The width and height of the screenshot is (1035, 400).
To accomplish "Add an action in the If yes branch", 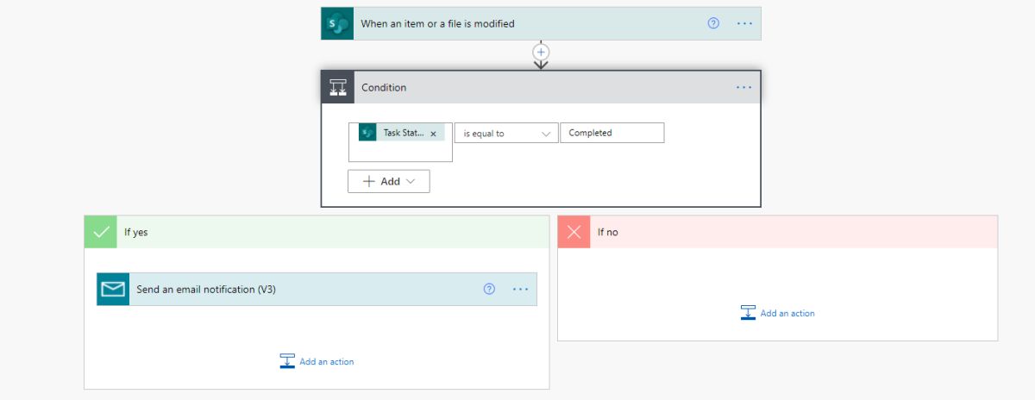I will (x=317, y=361).
